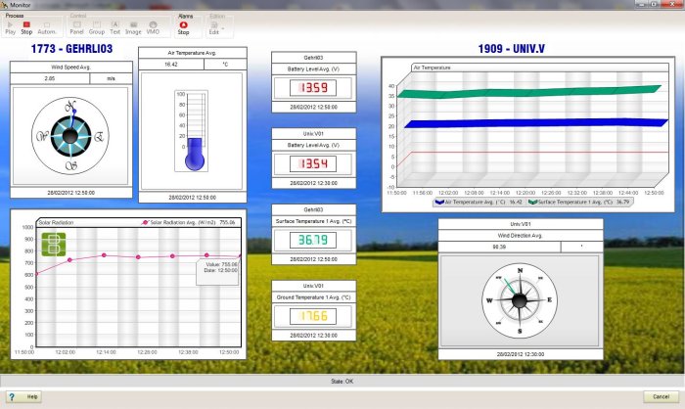The image size is (685, 409).
Task: Enable the Autom. process mode
Action: pos(47,26)
